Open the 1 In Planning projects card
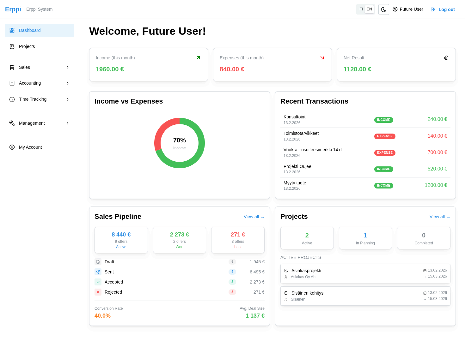This screenshot has height=341, width=465. [x=365, y=238]
